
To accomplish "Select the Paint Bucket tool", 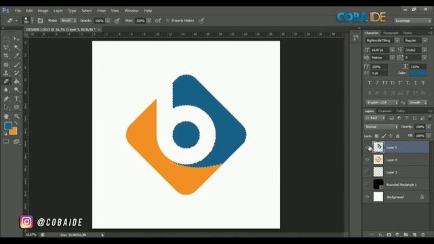I will tap(16, 81).
